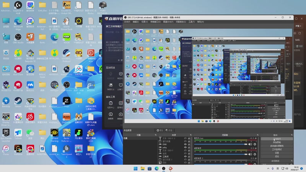This screenshot has height=172, width=306.
Task: Open the Counter-Strike Global Offensive shortcut
Action: coord(67,6)
